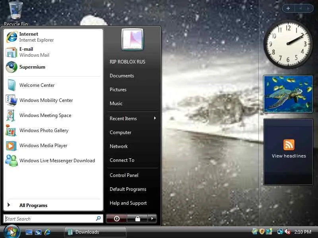Image resolution: width=318 pixels, height=238 pixels.
Task: Click the 2:10 PM taskbar clock
Action: pos(302,232)
